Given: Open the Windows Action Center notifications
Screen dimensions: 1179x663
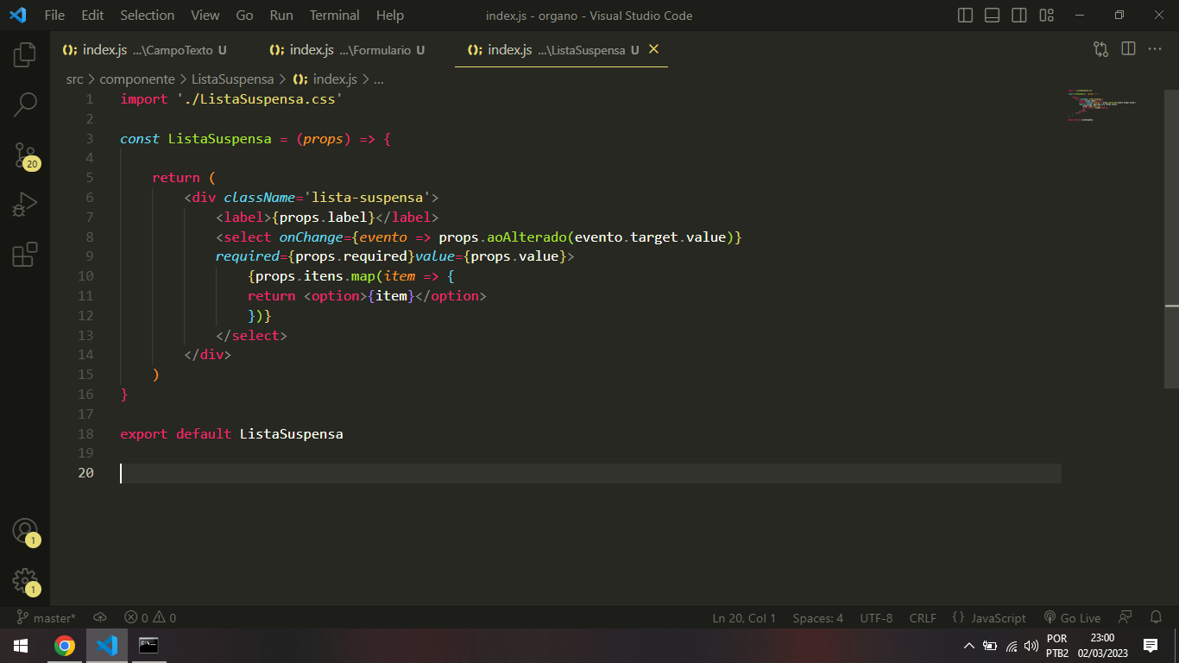Looking at the screenshot, I should pyautogui.click(x=1150, y=646).
